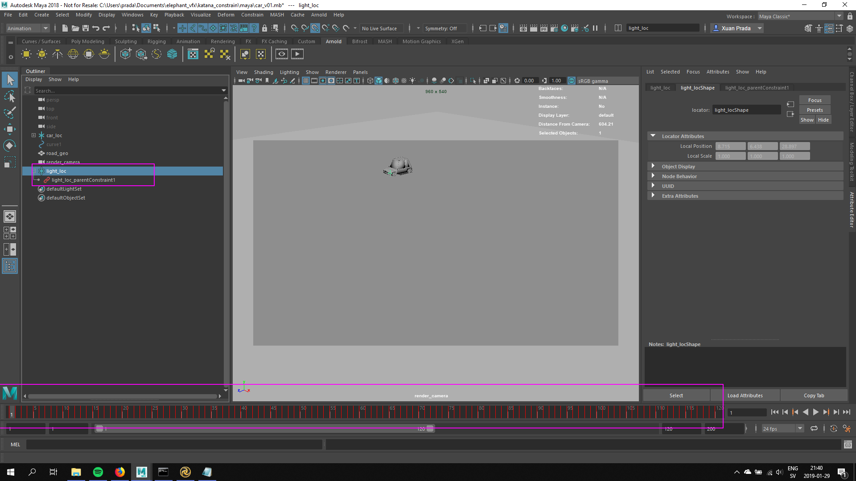Create Arnold Physical Sky from shelf
This screenshot has width=856, height=481.
[x=104, y=54]
